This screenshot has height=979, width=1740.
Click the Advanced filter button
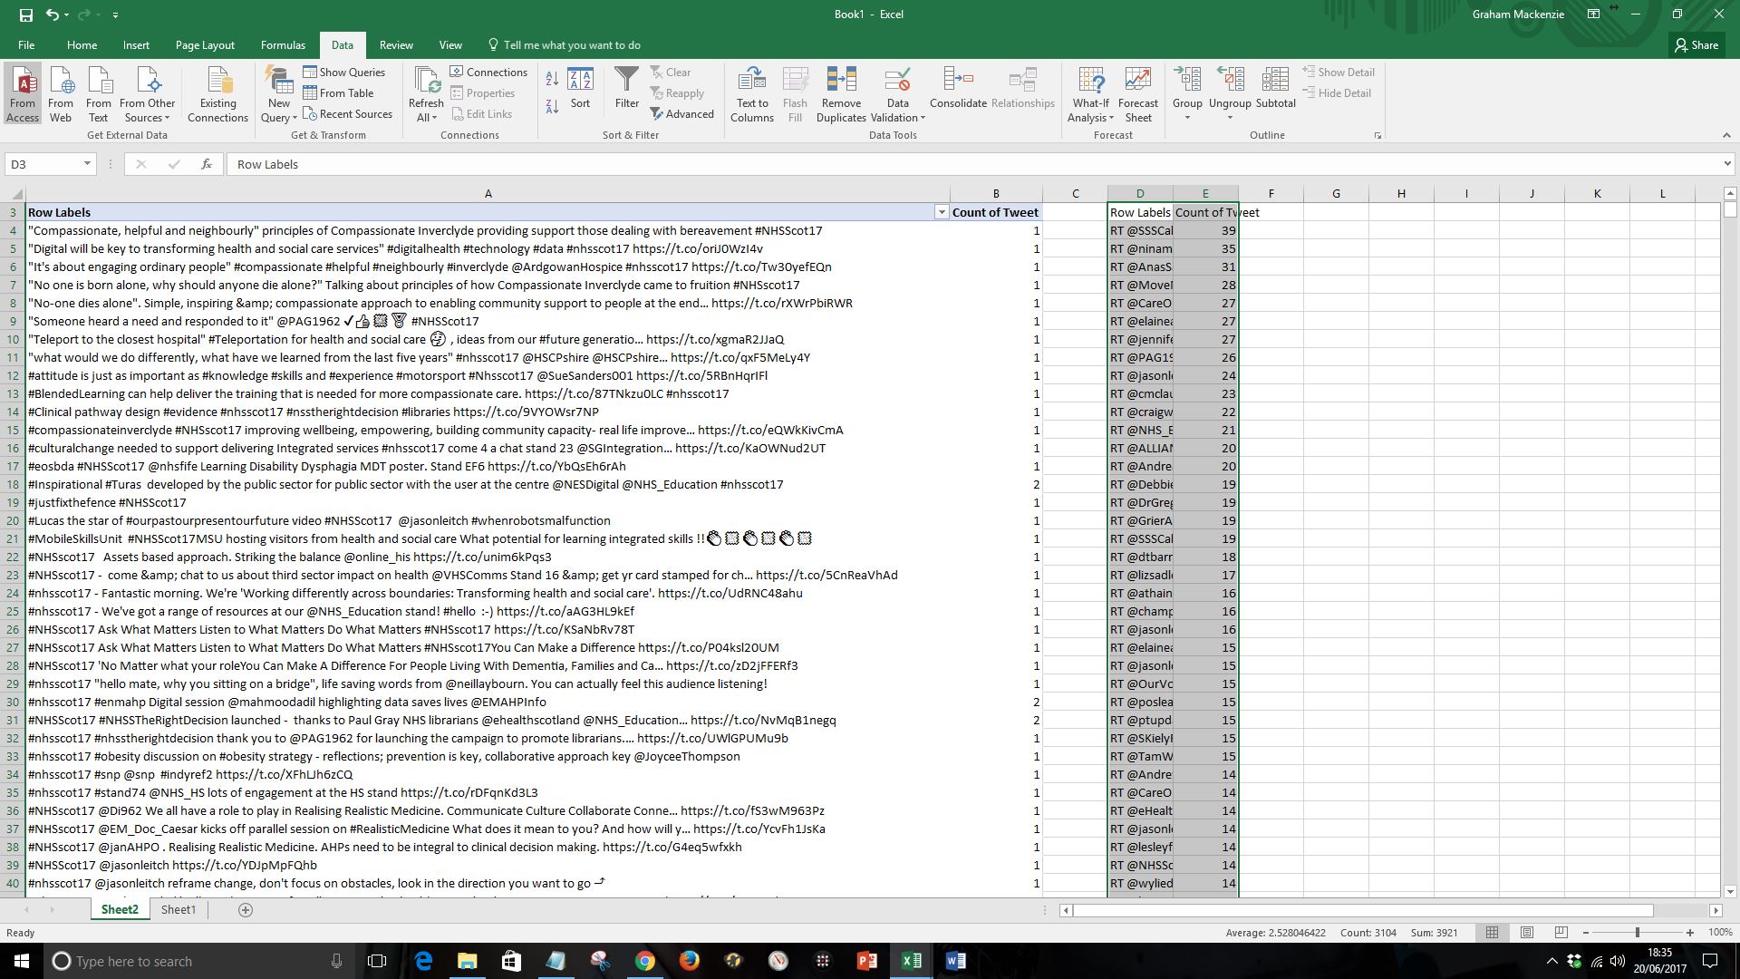682,114
